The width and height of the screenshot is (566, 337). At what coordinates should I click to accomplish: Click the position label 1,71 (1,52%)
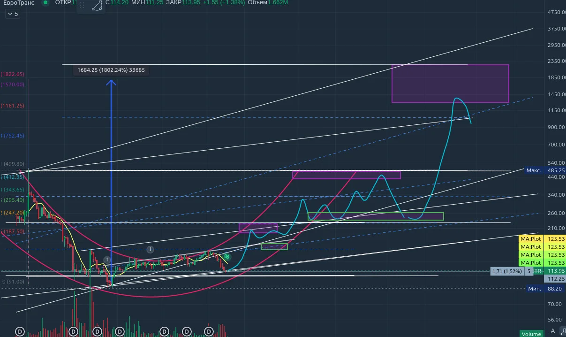point(506,271)
